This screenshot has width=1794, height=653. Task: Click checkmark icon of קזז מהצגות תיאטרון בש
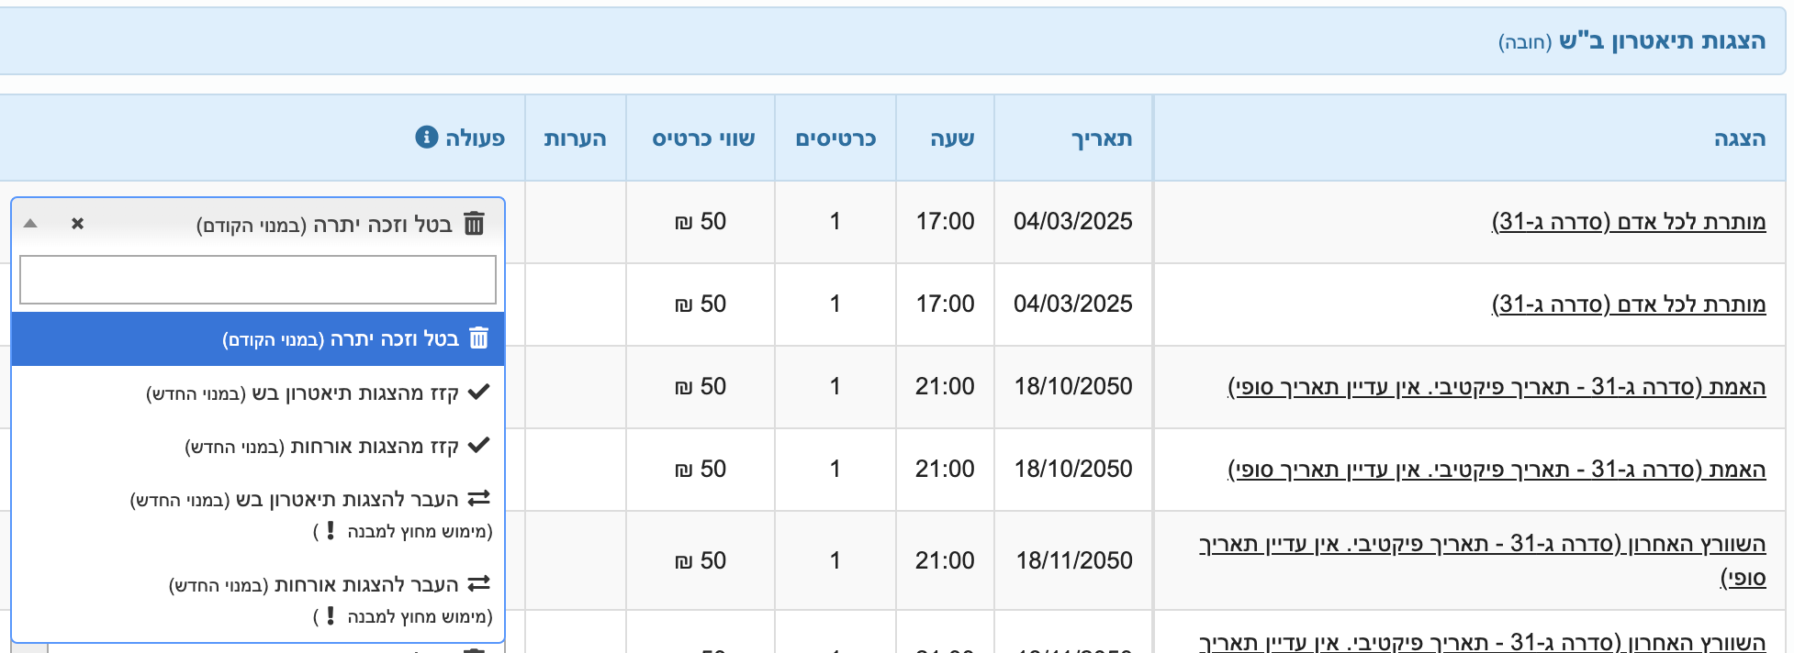[x=478, y=392]
